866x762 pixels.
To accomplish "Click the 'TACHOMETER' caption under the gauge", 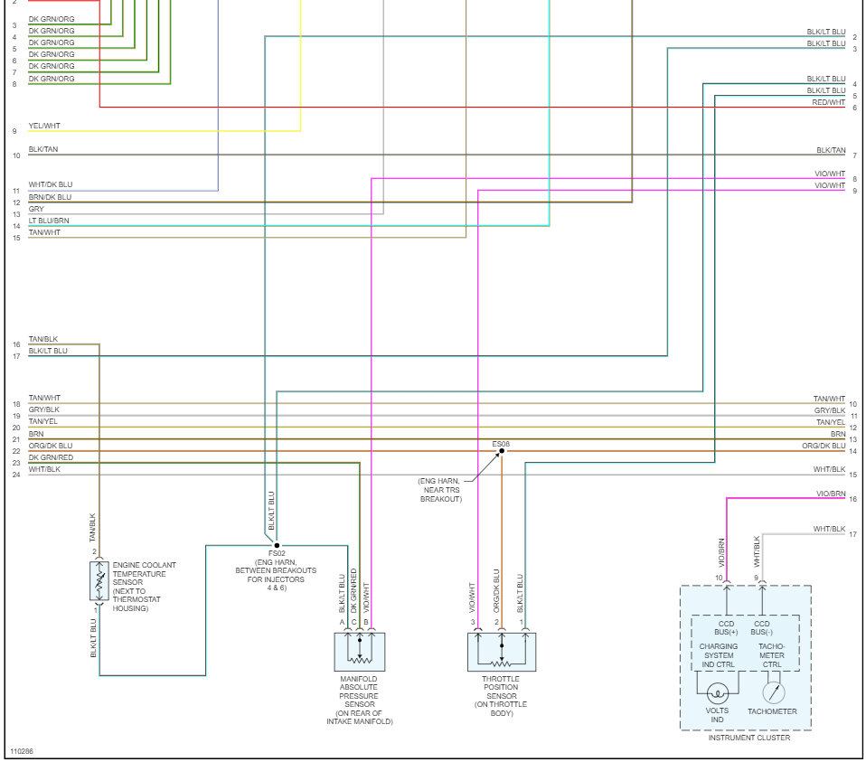I will click(x=772, y=711).
